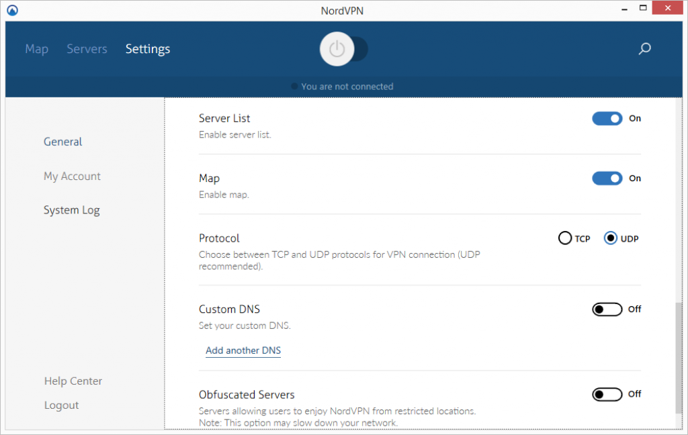Click the NordVPN logo in title bar
This screenshot has width=688, height=435.
coord(12,9)
